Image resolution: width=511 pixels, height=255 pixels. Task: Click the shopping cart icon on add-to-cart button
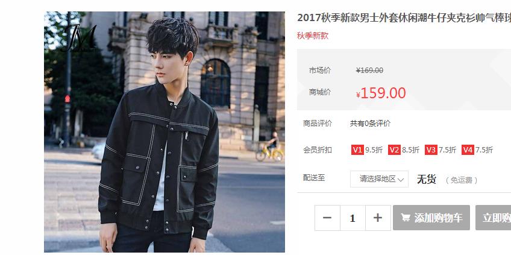click(406, 218)
